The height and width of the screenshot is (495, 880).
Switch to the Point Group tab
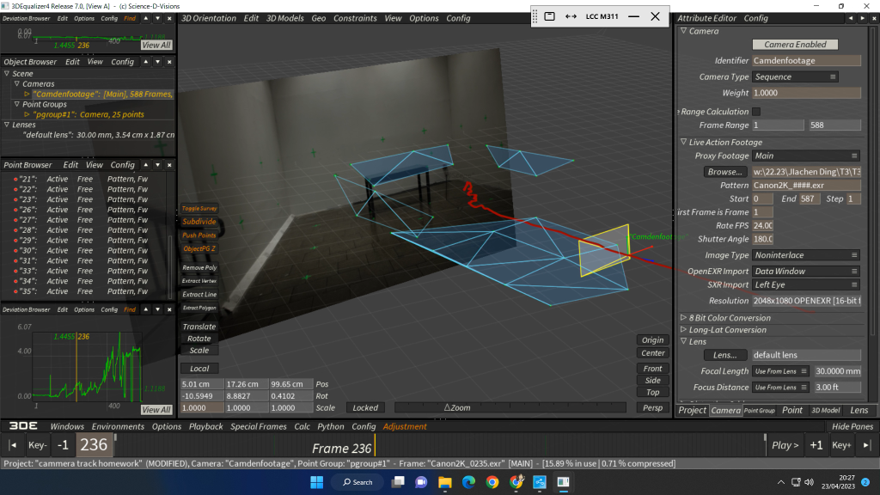(x=759, y=411)
